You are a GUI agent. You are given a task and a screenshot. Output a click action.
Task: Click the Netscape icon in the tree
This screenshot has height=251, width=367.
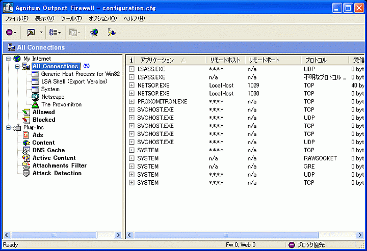(35, 97)
